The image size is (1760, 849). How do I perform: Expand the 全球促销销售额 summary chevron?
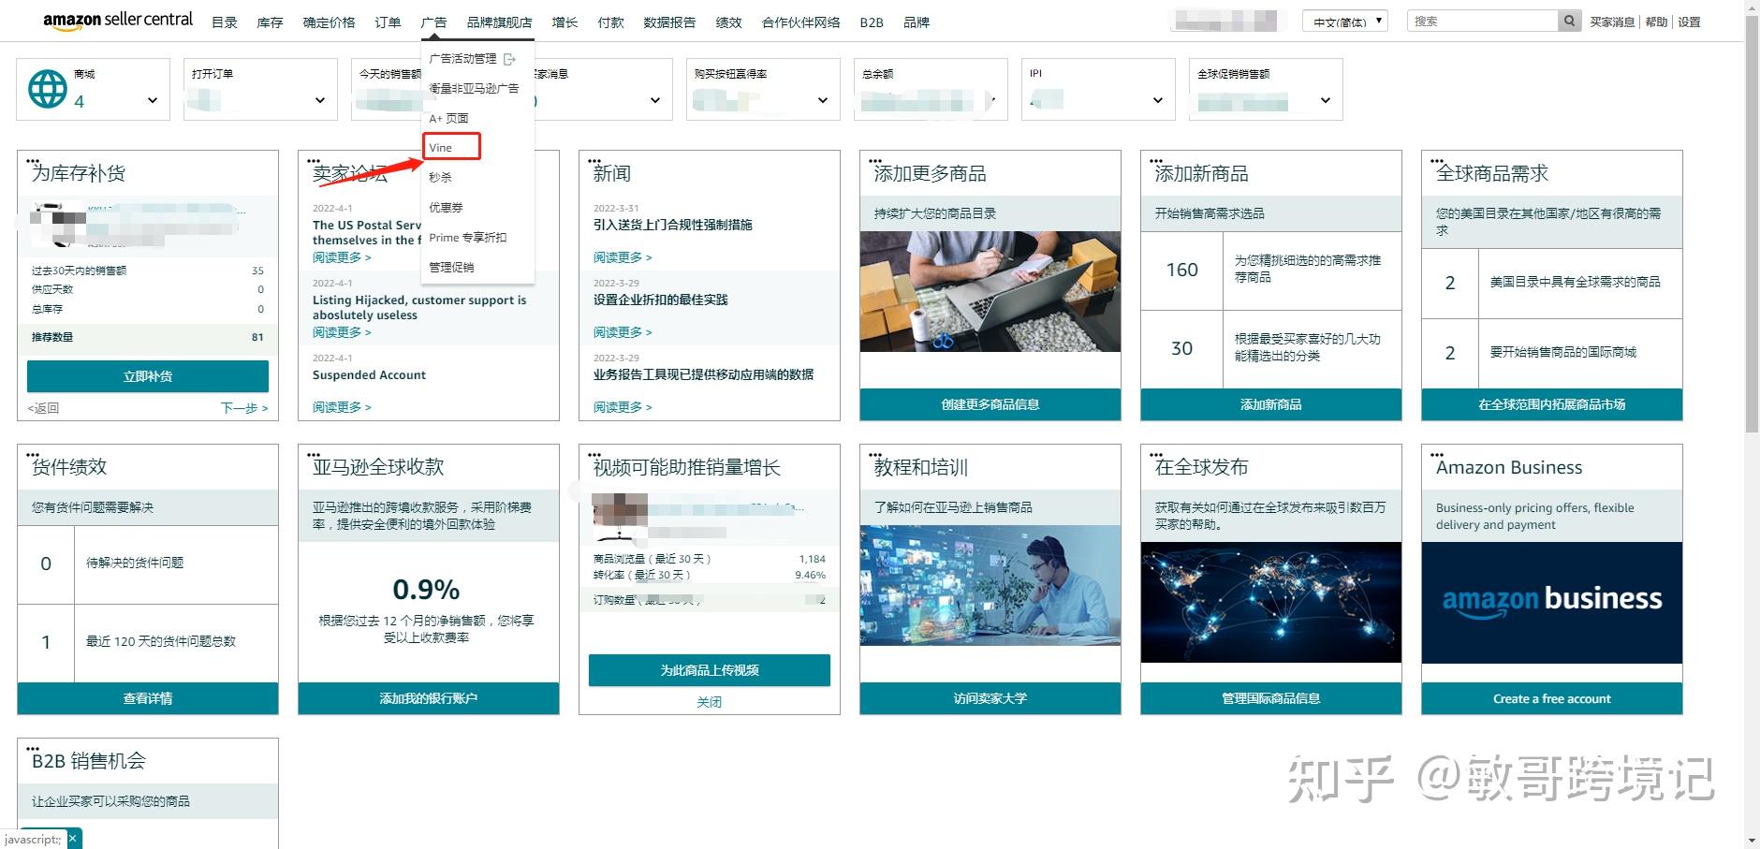1326,100
